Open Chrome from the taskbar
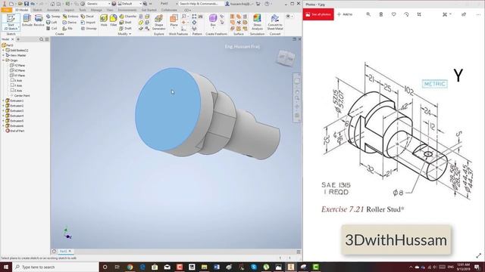485x272 pixels. click(x=130, y=267)
